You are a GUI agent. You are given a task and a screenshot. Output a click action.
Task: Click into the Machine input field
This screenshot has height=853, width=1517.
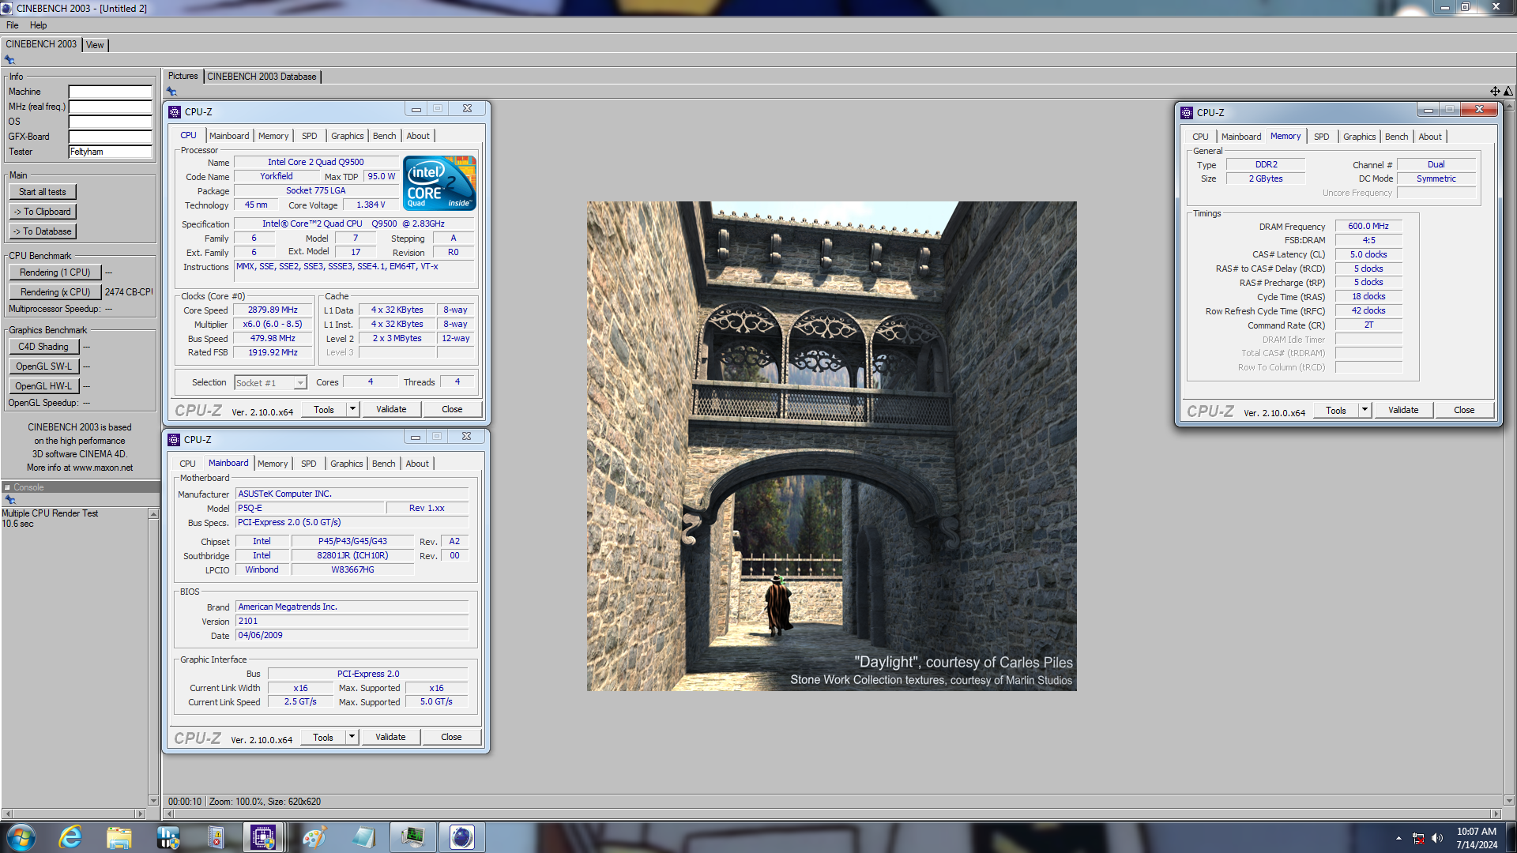pos(110,92)
